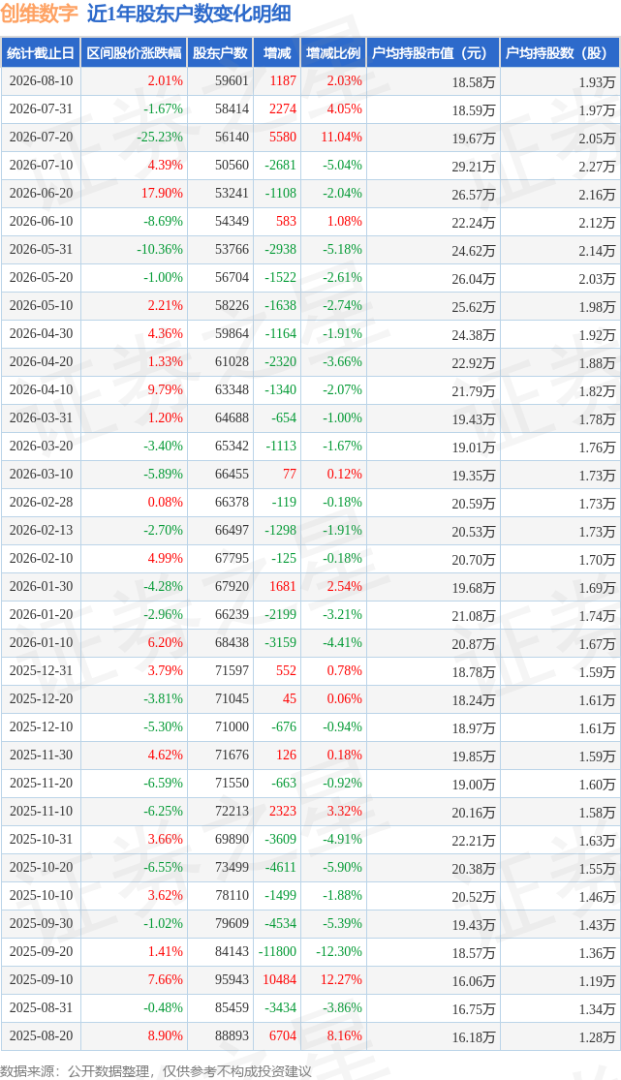The height and width of the screenshot is (1080, 621).
Task: Click the 户均持股数（股） header
Action: tap(560, 53)
